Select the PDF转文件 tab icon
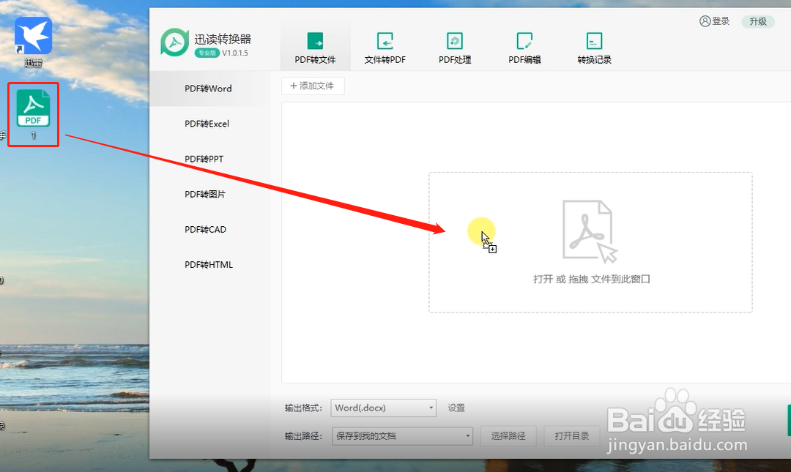Viewport: 791px width, 472px height. click(x=315, y=42)
